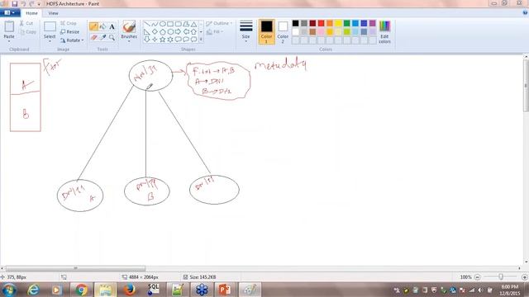Choose the Right arrow shape
The image size is (529, 297).
point(179,32)
